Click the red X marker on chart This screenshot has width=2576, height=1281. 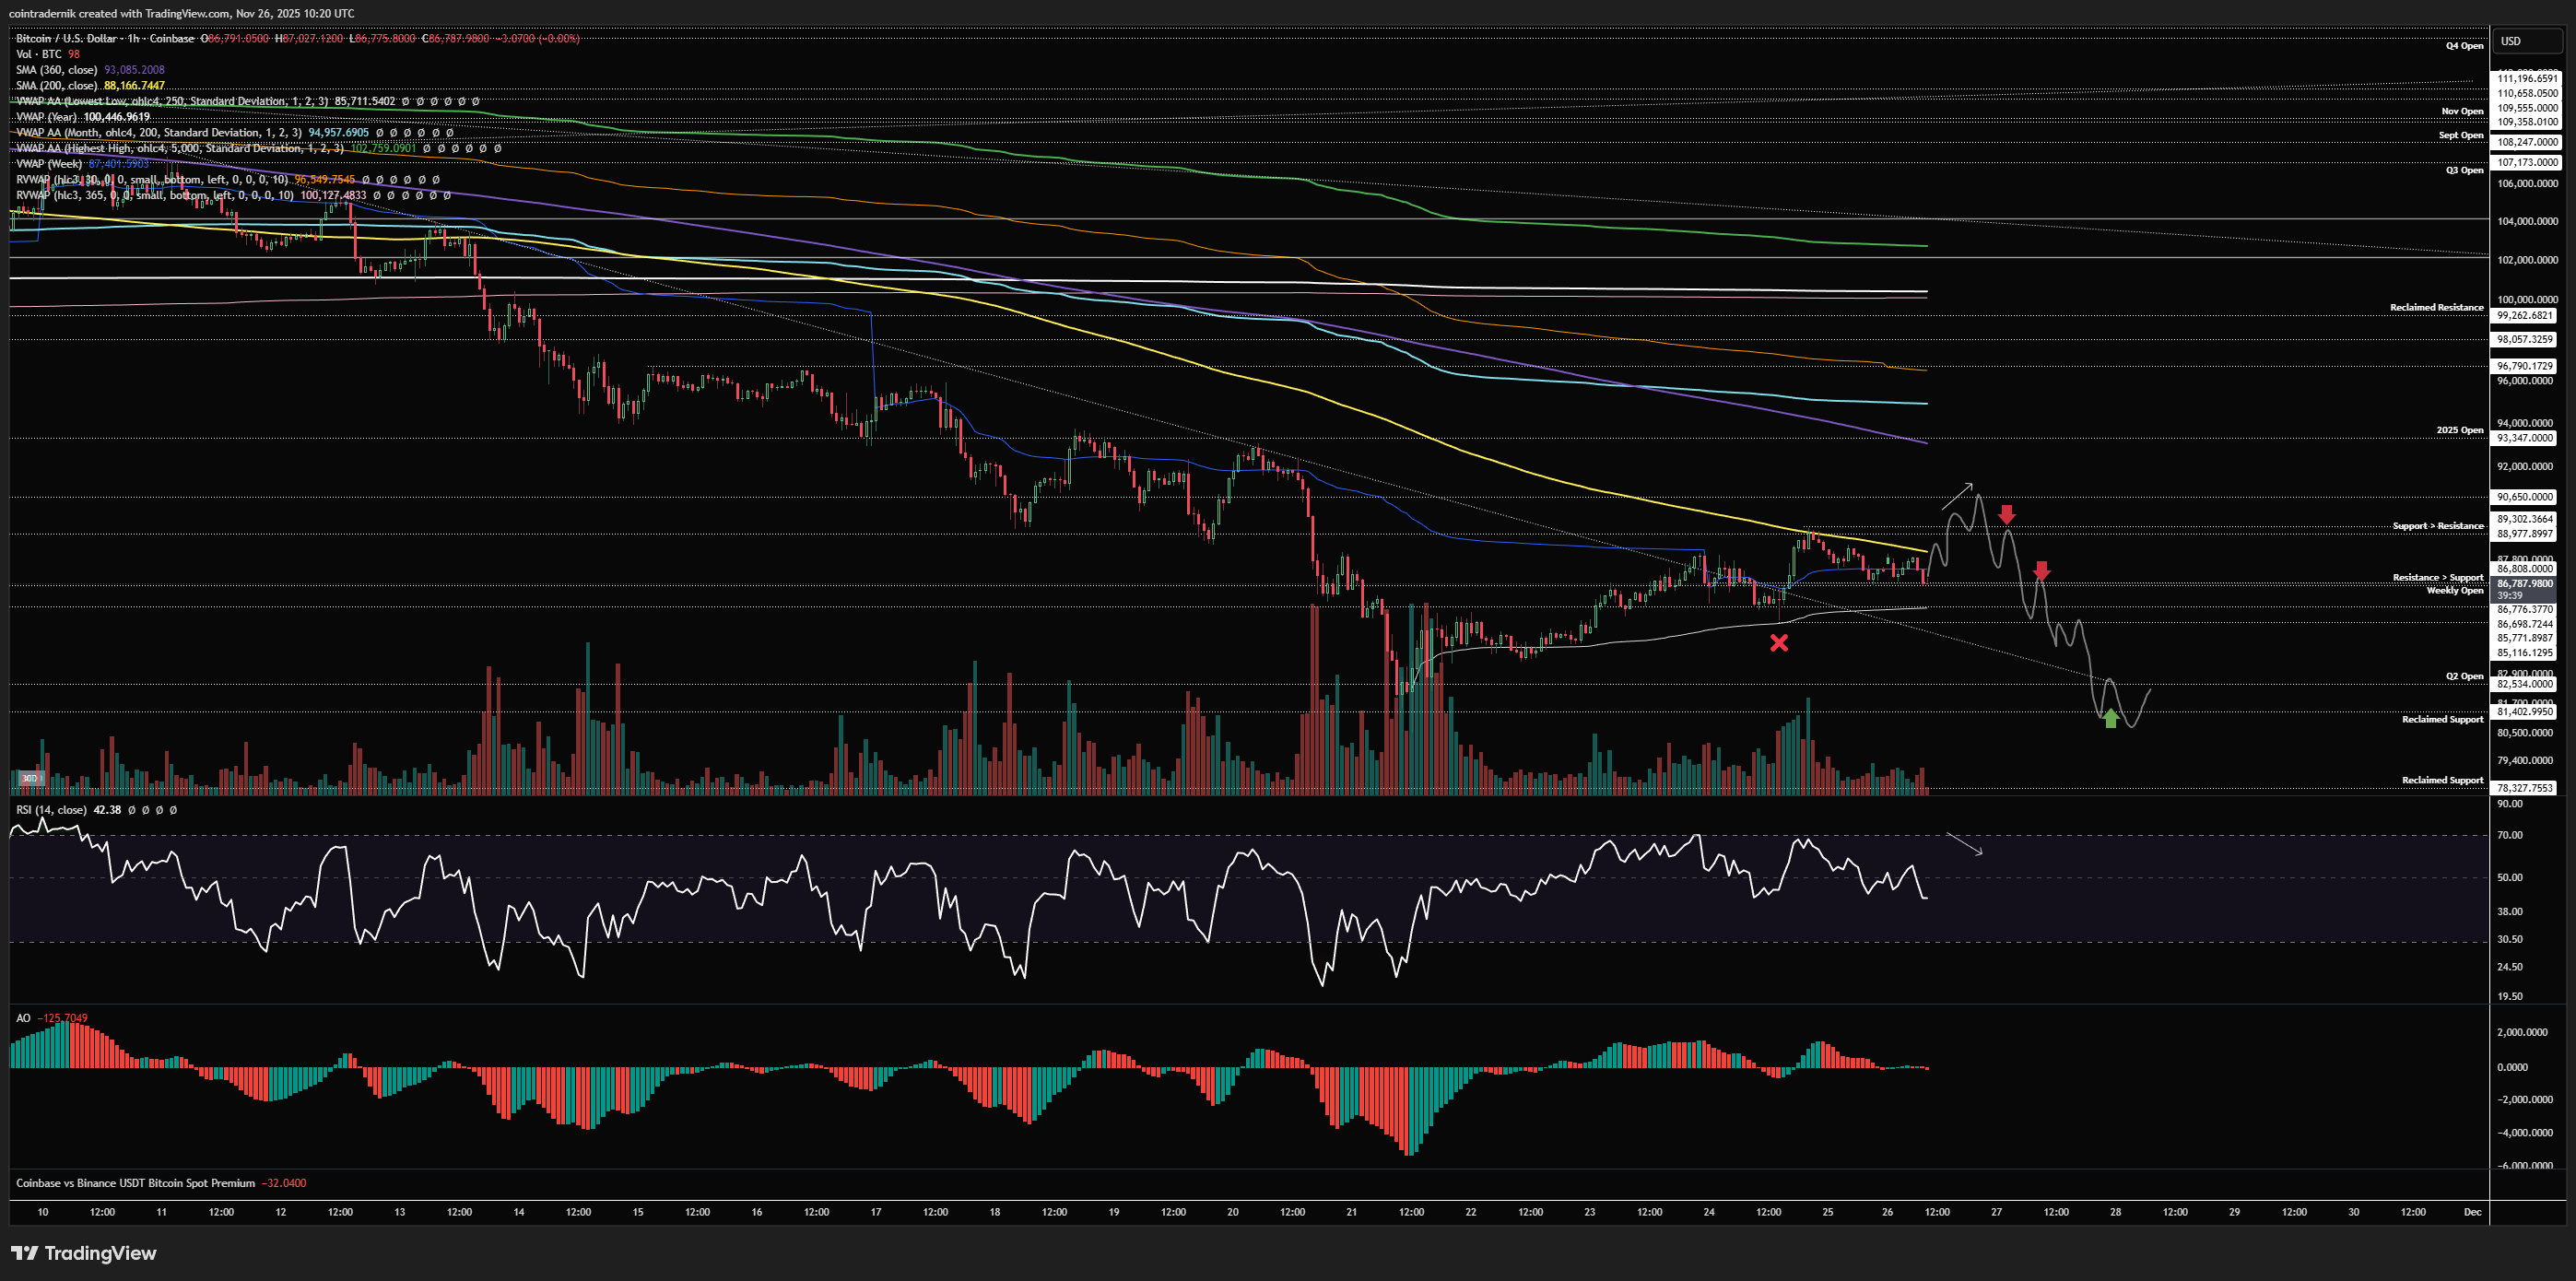point(1778,643)
